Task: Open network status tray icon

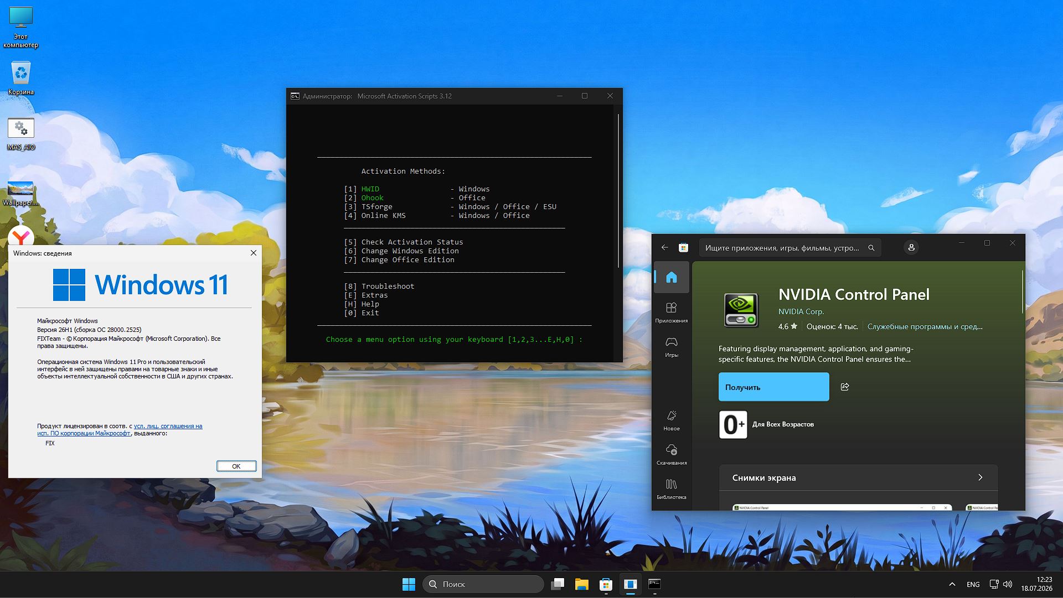Action: point(994,584)
